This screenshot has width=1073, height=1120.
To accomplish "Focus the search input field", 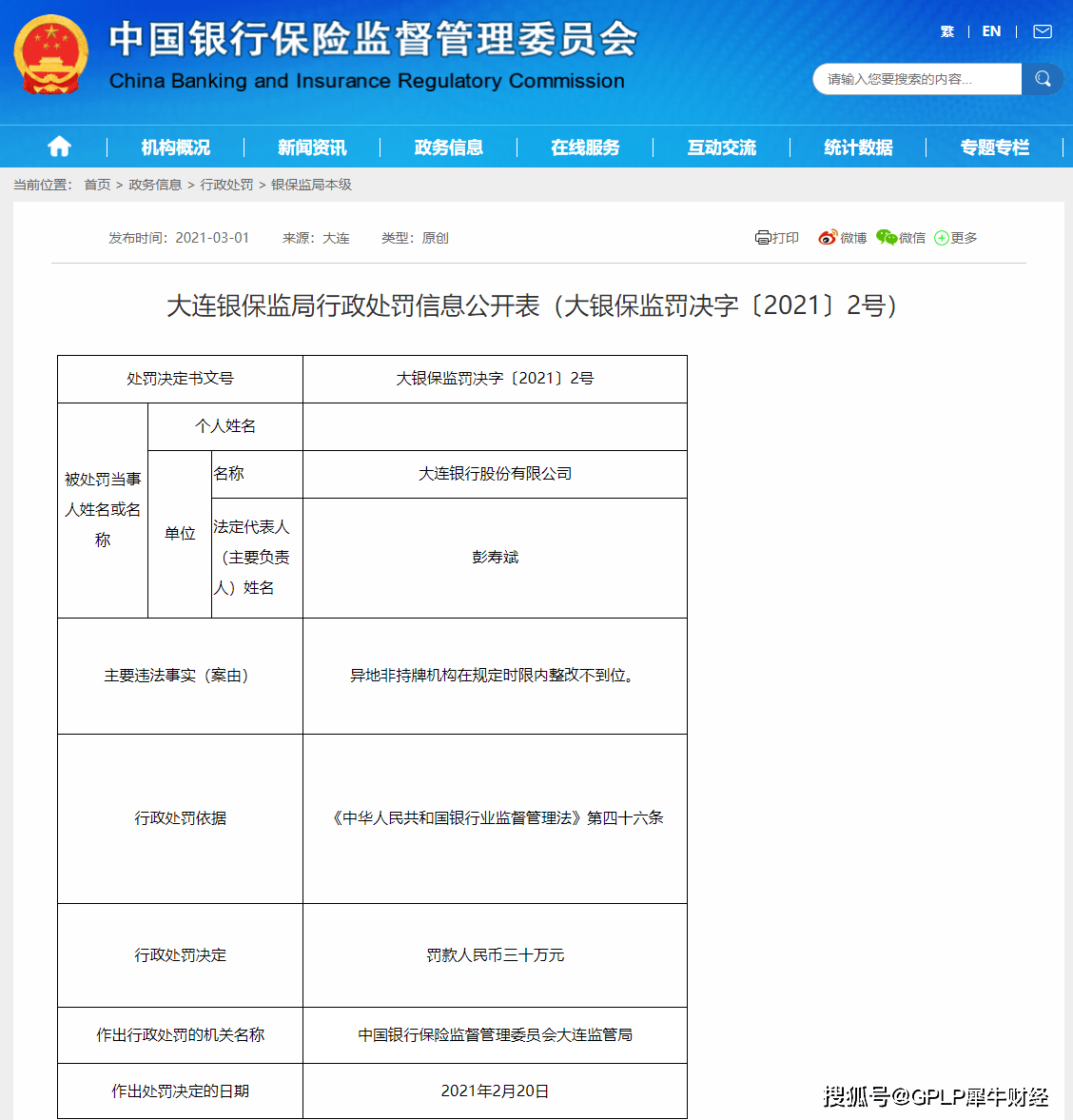I will (917, 79).
